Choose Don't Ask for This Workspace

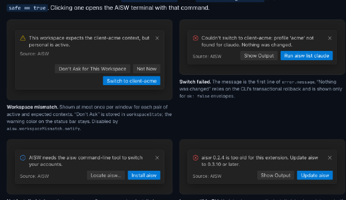point(92,69)
